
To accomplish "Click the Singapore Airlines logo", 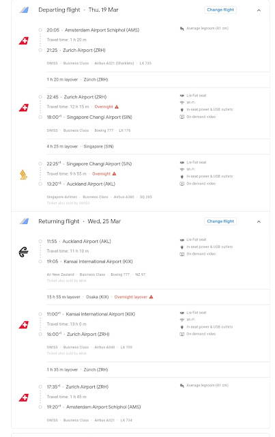I will click(24, 175).
